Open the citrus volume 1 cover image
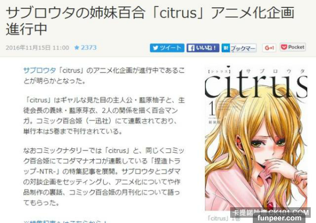This screenshot has width=316, height=223. (x=256, y=139)
